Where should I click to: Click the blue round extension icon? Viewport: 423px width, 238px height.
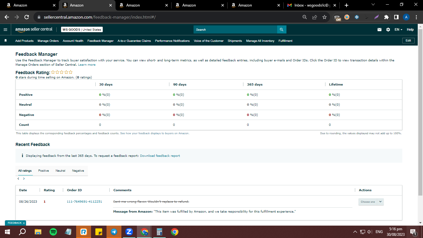(357, 17)
